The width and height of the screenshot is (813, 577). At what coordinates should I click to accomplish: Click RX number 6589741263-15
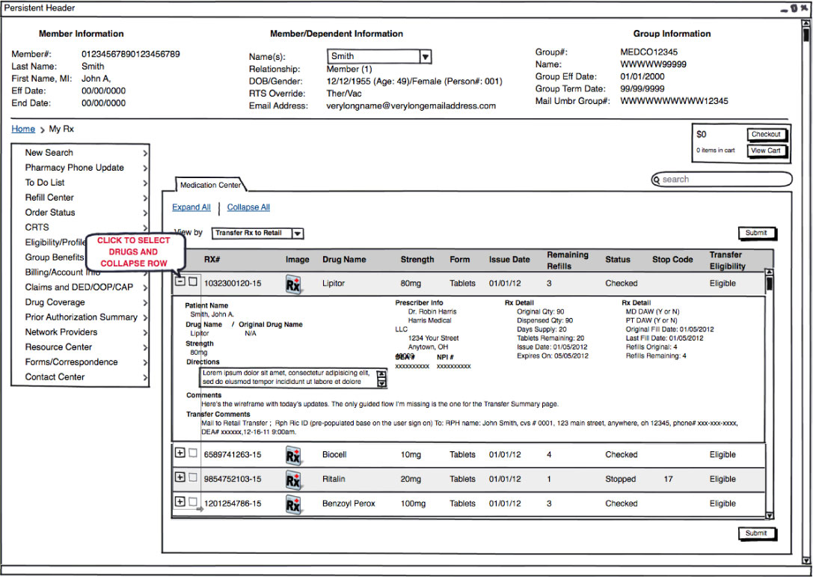(x=233, y=455)
